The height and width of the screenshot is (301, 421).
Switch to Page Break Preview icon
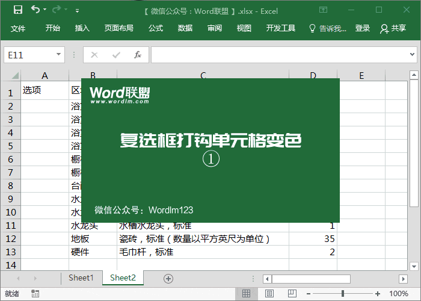point(292,294)
